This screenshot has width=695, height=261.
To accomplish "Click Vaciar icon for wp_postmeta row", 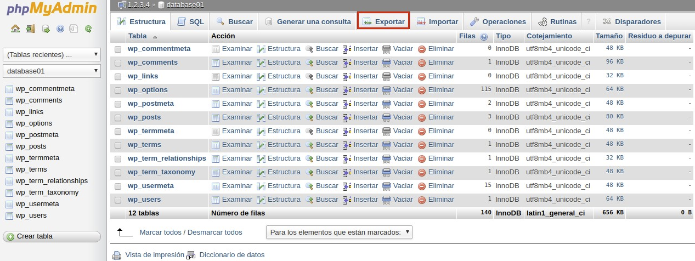I will coord(387,104).
